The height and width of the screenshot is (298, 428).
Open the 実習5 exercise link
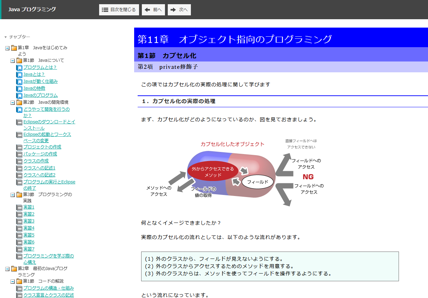point(29,235)
